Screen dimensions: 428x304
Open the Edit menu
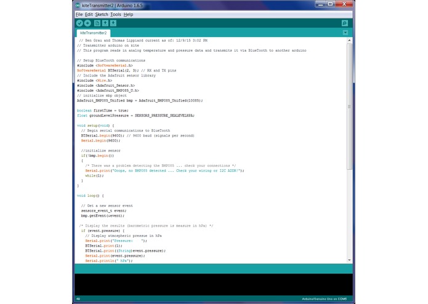point(89,14)
